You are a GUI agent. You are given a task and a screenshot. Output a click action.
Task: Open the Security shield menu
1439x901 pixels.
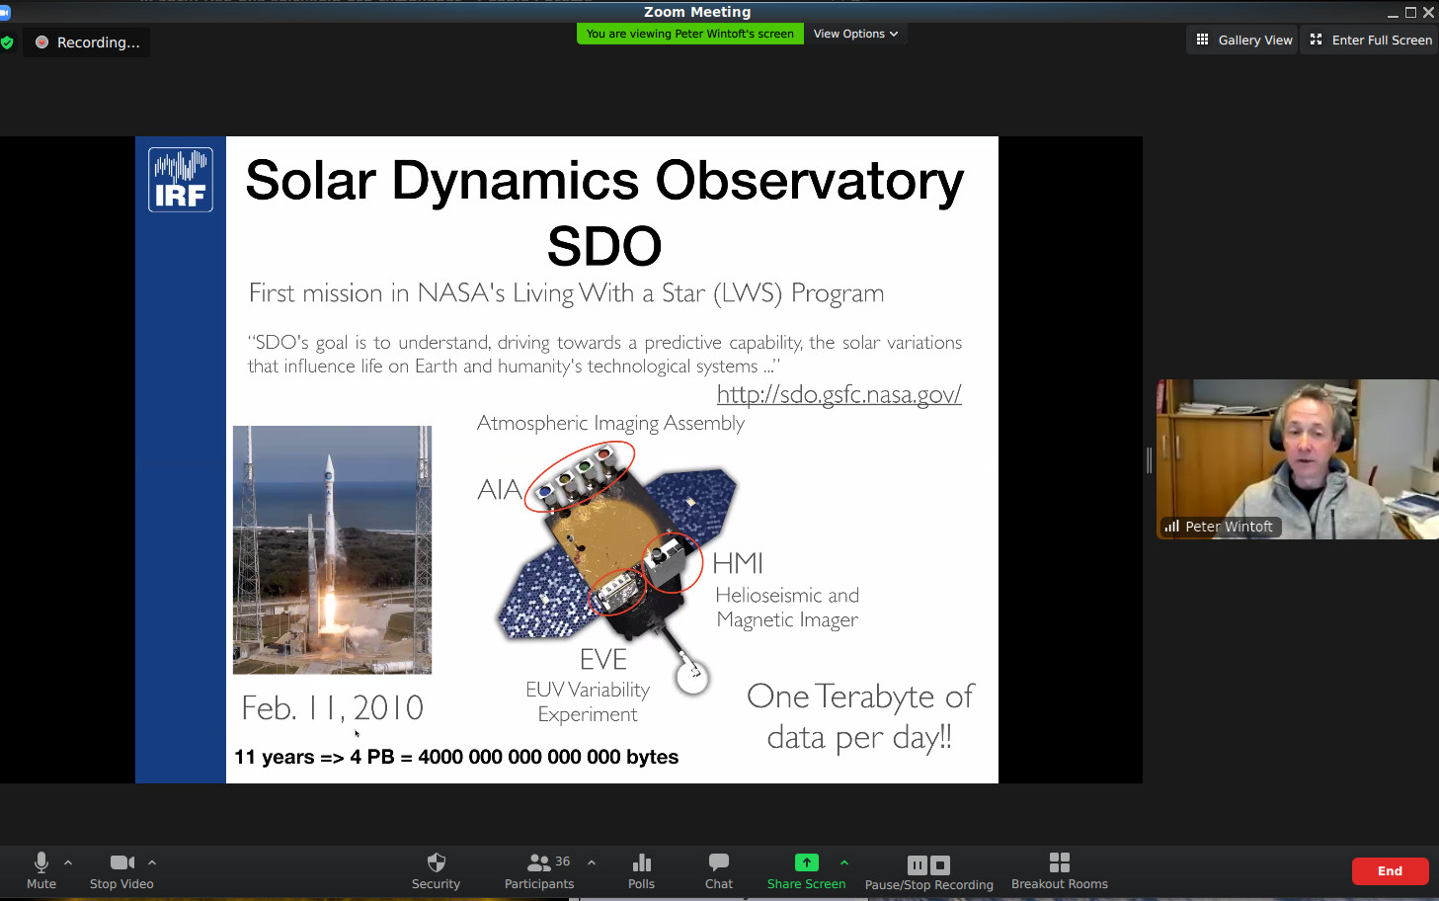pos(436,871)
